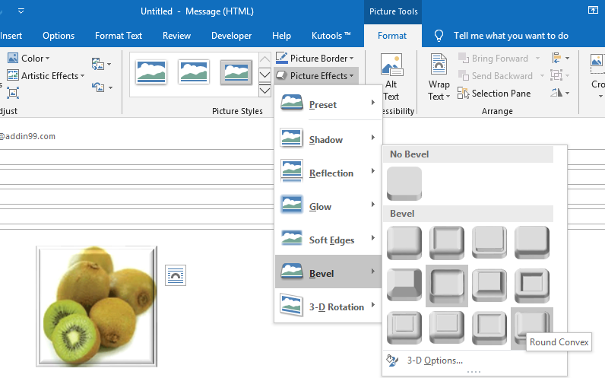Expand the Picture Styles gallery More button
This screenshot has height=378, width=605.
tap(264, 91)
